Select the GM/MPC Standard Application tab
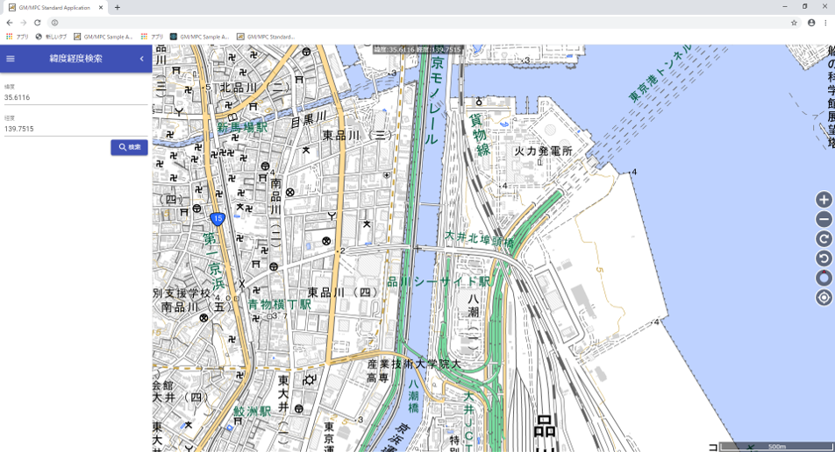The height and width of the screenshot is (452, 835). 54,7
